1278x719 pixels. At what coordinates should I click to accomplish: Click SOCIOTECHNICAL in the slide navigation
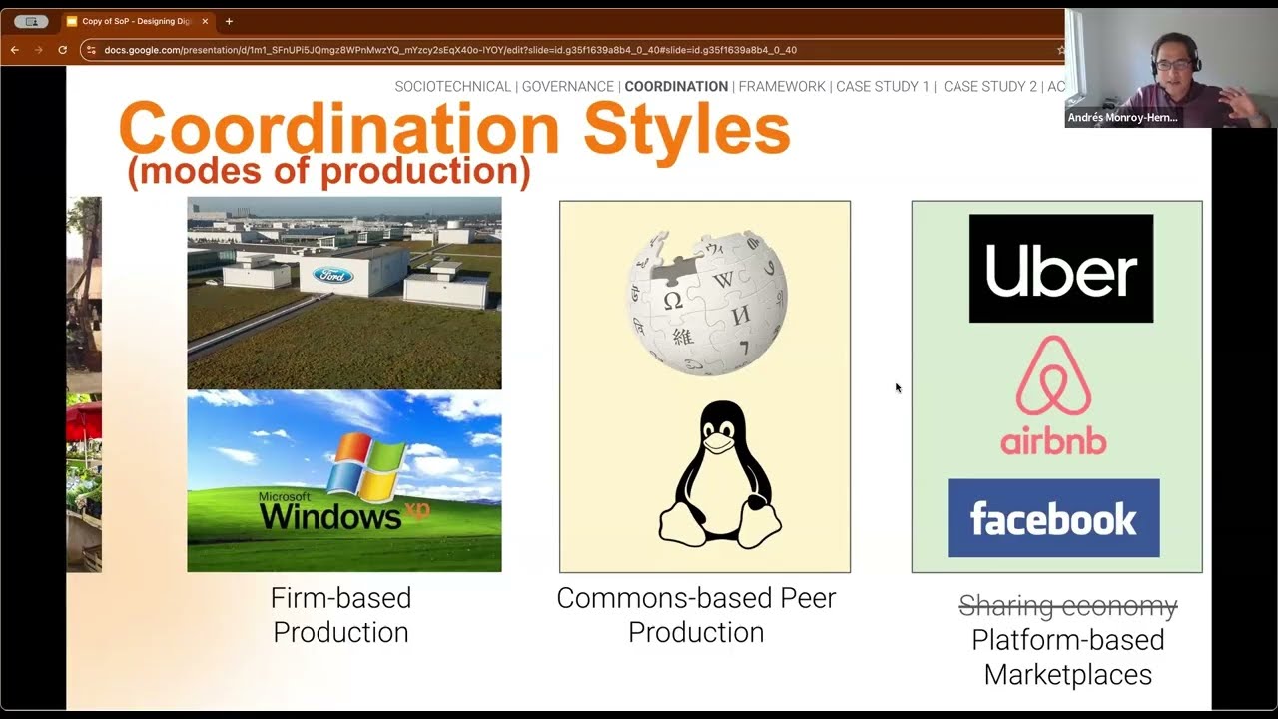tap(453, 87)
